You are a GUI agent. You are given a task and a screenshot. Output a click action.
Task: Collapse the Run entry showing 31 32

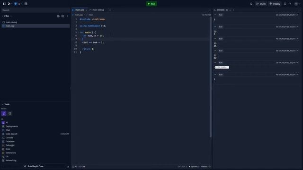tap(215, 51)
